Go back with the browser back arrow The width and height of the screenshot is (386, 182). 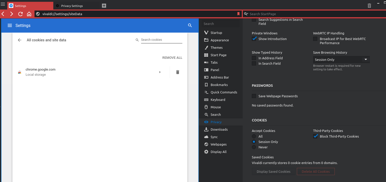tap(3, 14)
